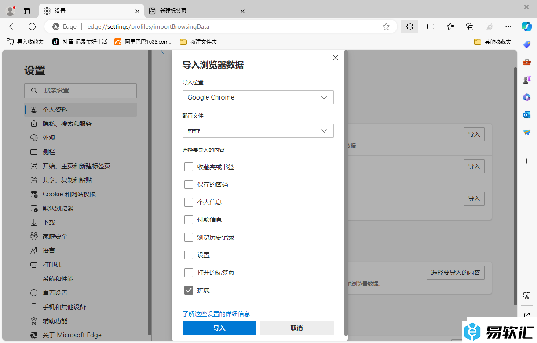Click the 搜索设置 search field

pyautogui.click(x=80, y=90)
